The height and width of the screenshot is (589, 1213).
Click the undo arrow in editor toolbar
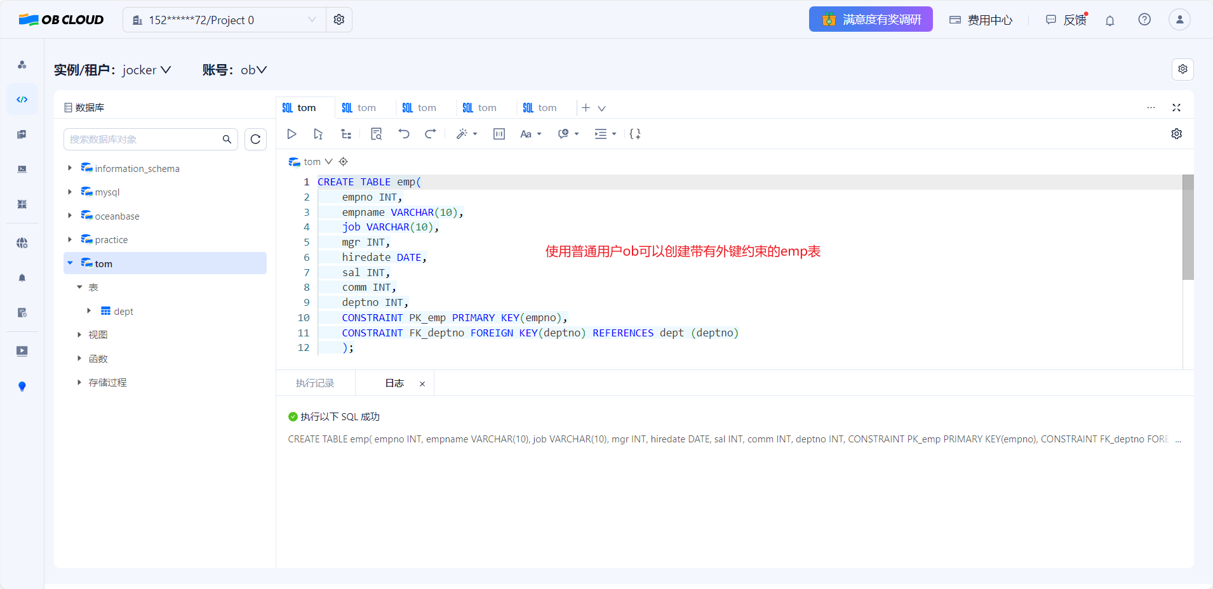[x=404, y=134]
